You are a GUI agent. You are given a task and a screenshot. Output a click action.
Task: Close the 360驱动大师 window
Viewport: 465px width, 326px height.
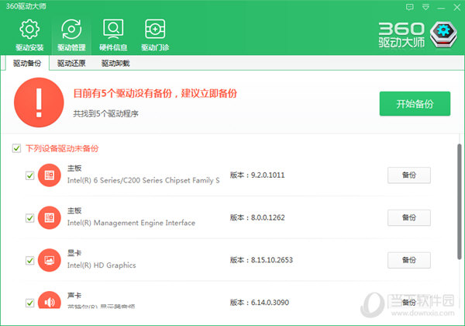coord(457,7)
